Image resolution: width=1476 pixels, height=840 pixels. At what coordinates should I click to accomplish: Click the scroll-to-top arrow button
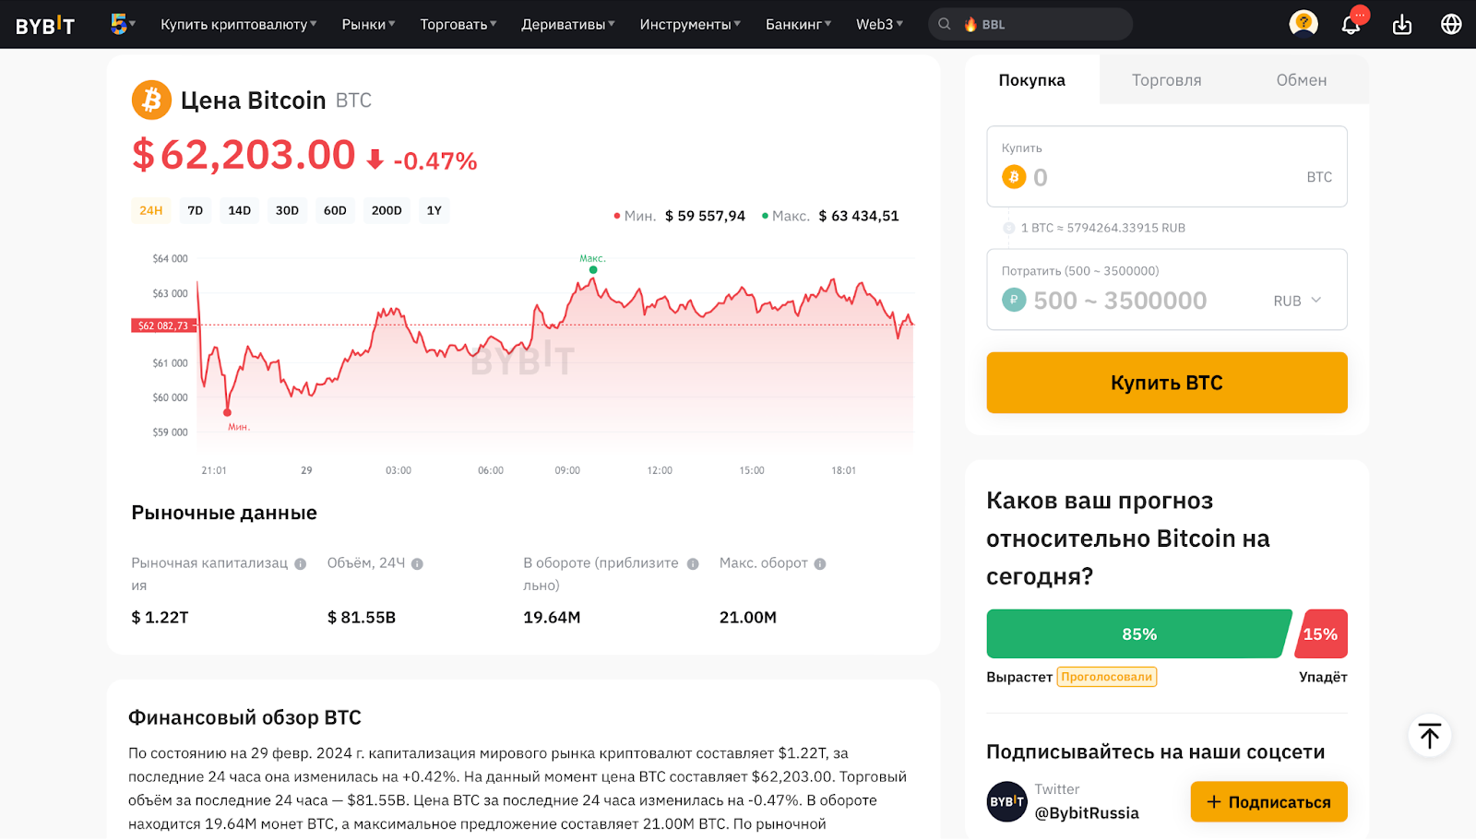point(1429,736)
